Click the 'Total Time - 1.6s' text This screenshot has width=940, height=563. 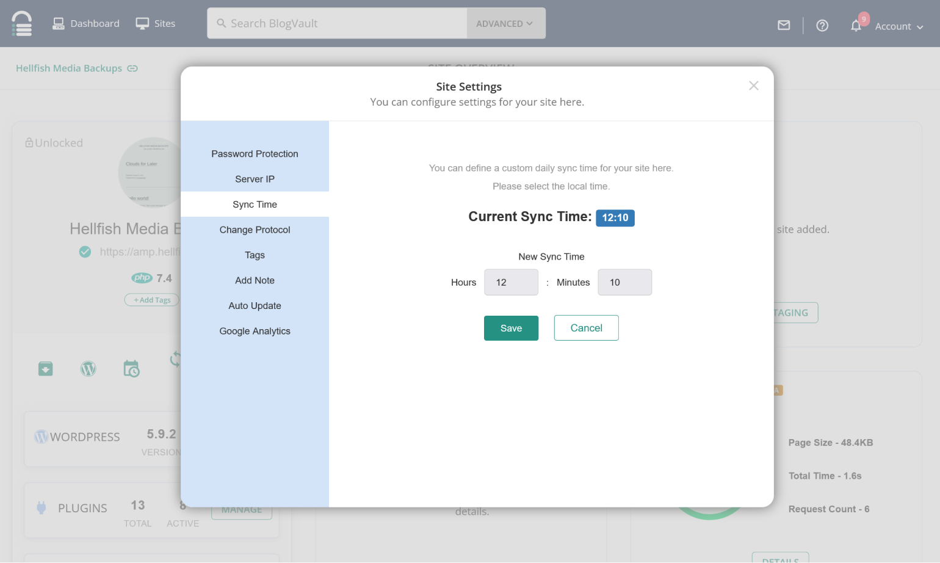click(x=825, y=476)
